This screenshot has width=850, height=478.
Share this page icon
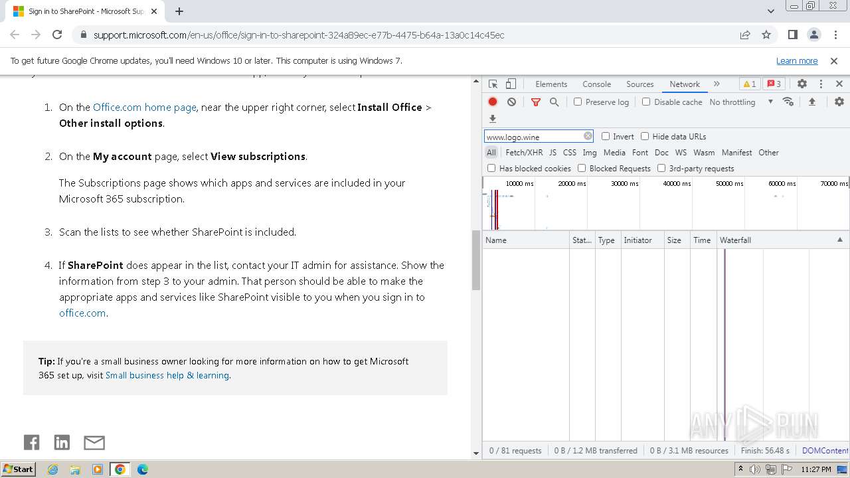745,35
